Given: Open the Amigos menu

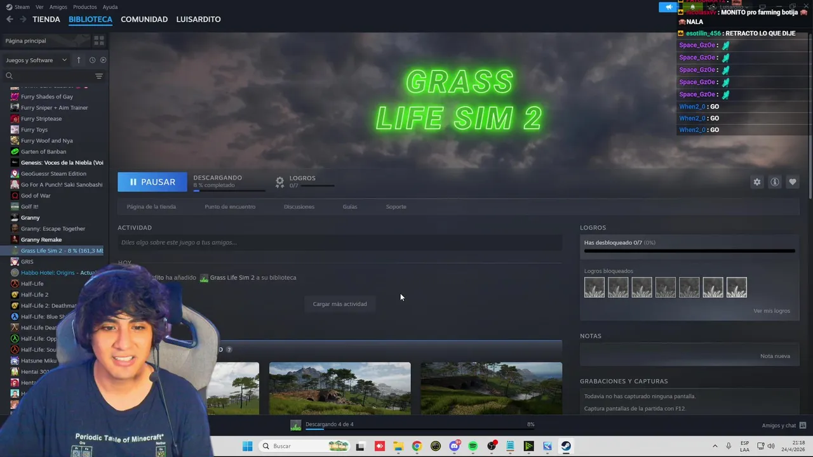Looking at the screenshot, I should pyautogui.click(x=58, y=7).
